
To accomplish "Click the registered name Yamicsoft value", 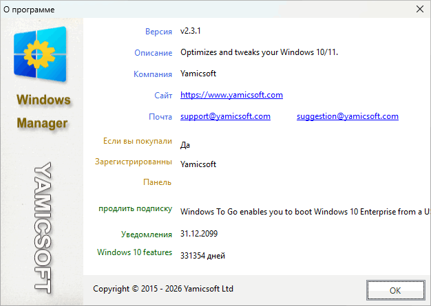I will (198, 164).
